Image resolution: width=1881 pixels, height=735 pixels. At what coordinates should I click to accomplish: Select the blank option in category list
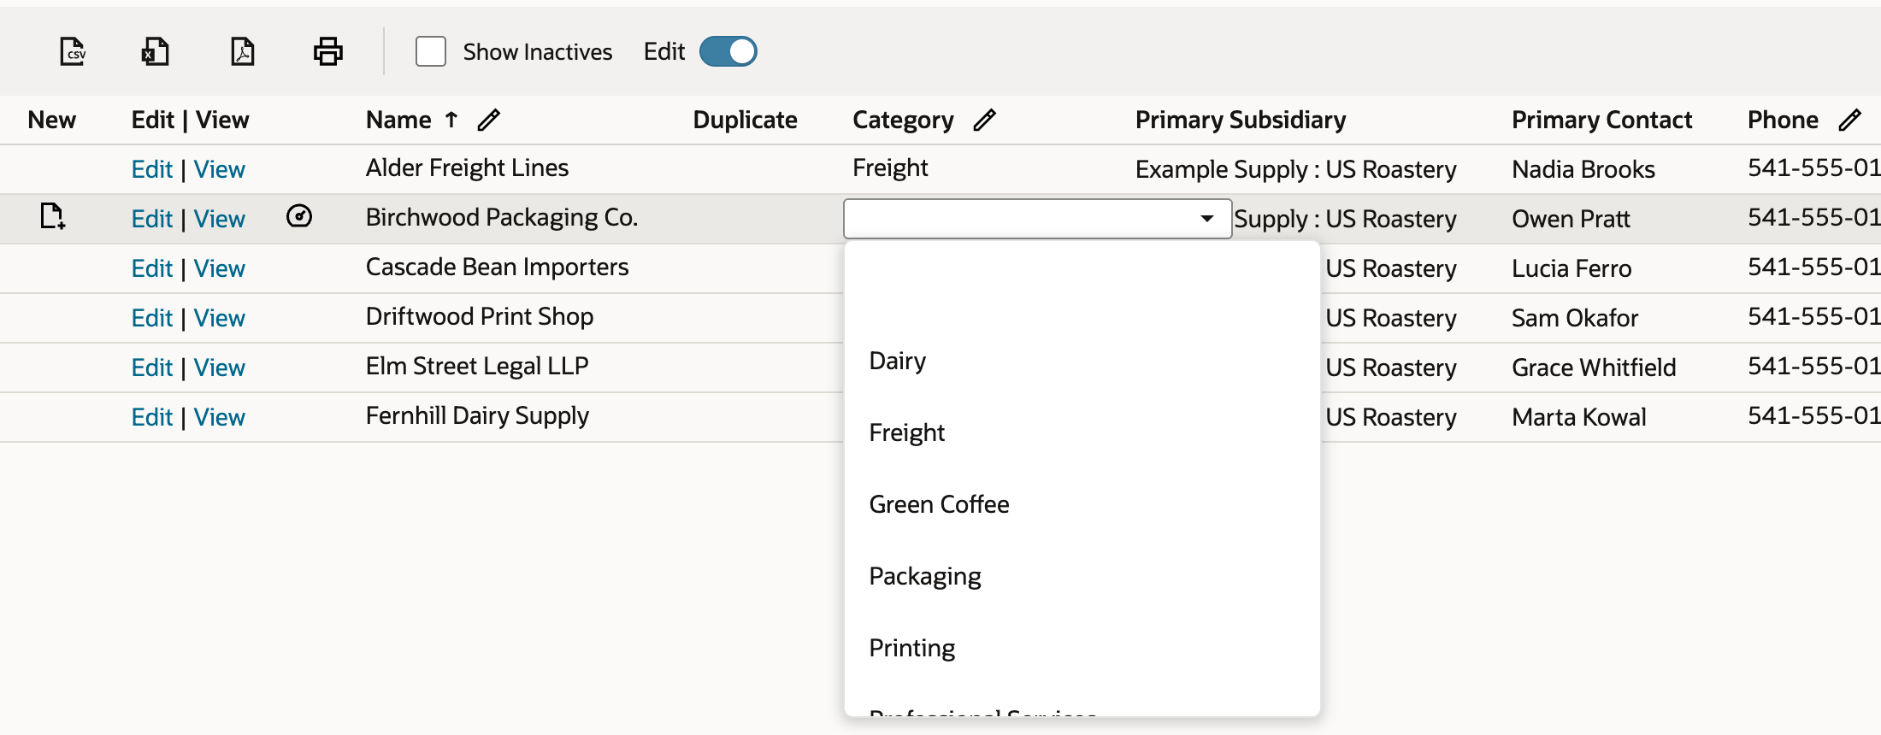point(1082,289)
